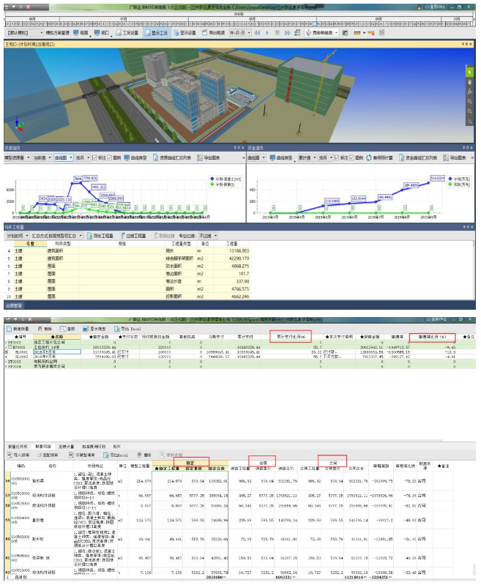The height and width of the screenshot is (588, 481).
Task: Open the 累计值 dropdown in funds curve panel
Action: click(307, 158)
